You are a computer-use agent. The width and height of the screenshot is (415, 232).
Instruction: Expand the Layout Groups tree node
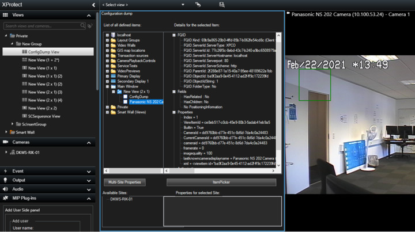tap(107, 40)
